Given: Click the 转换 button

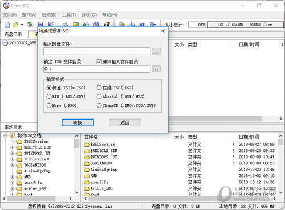Looking at the screenshot, I should click(78, 122).
